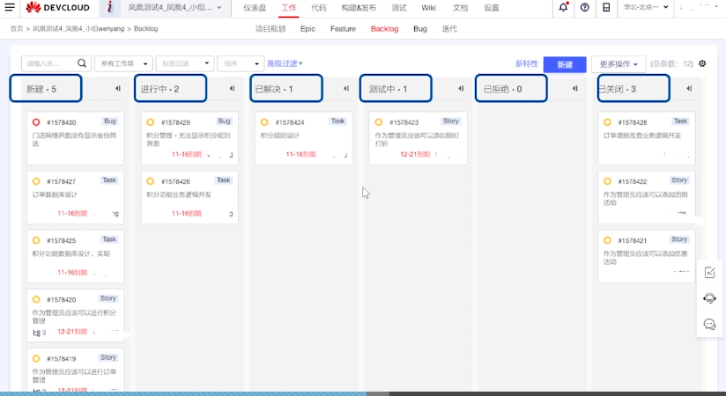726x396 pixels.
Task: Switch to the Bug tab
Action: [420, 29]
